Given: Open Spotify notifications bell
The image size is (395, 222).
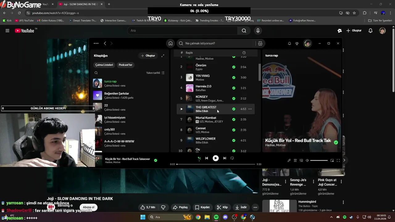Looking at the screenshot, I should [289, 43].
